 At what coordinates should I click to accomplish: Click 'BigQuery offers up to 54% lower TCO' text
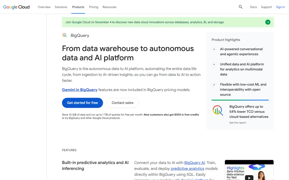coord(249,111)
